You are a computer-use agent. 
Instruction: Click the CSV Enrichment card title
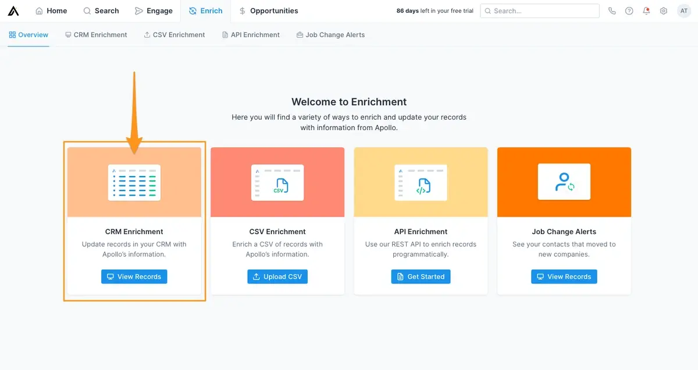(x=277, y=232)
